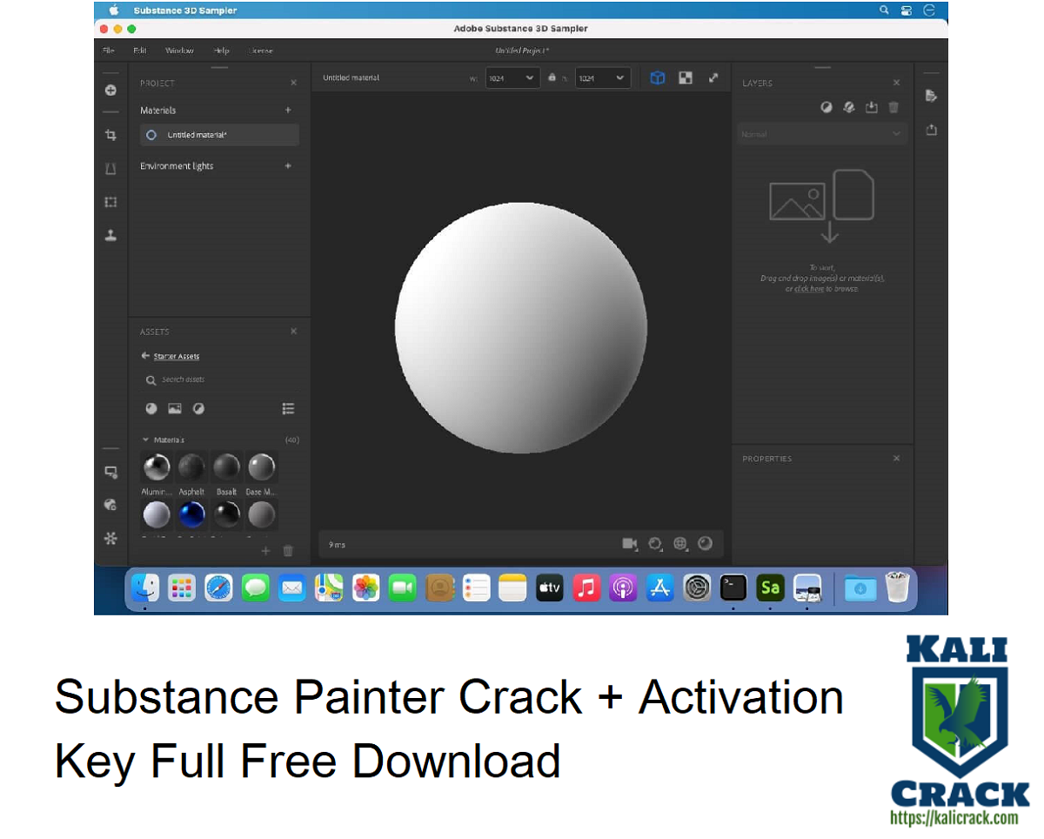Open the height 1024 resolution dropdown

coord(603,77)
